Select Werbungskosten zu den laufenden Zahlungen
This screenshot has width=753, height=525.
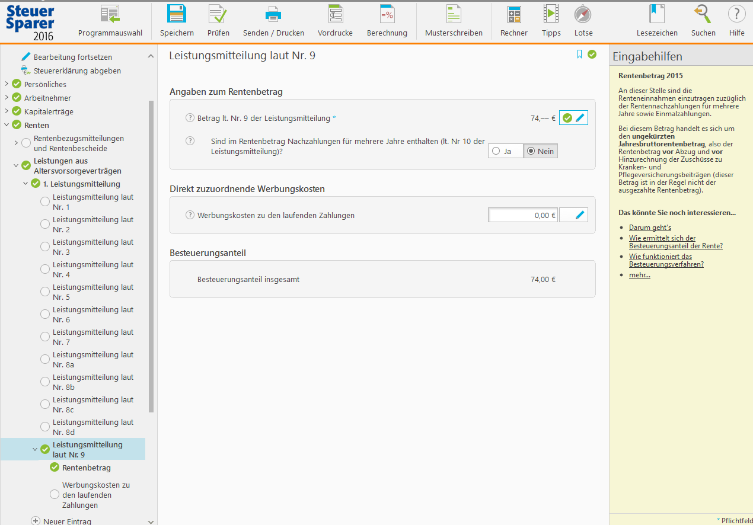(96, 495)
